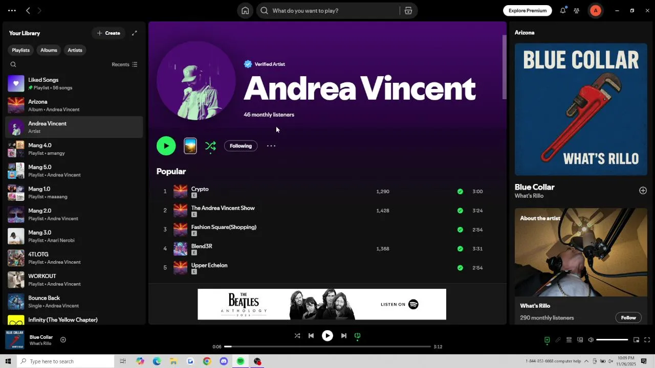Open WORKOUT playlist
Screen dimensions: 655x368
click(x=74, y=280)
